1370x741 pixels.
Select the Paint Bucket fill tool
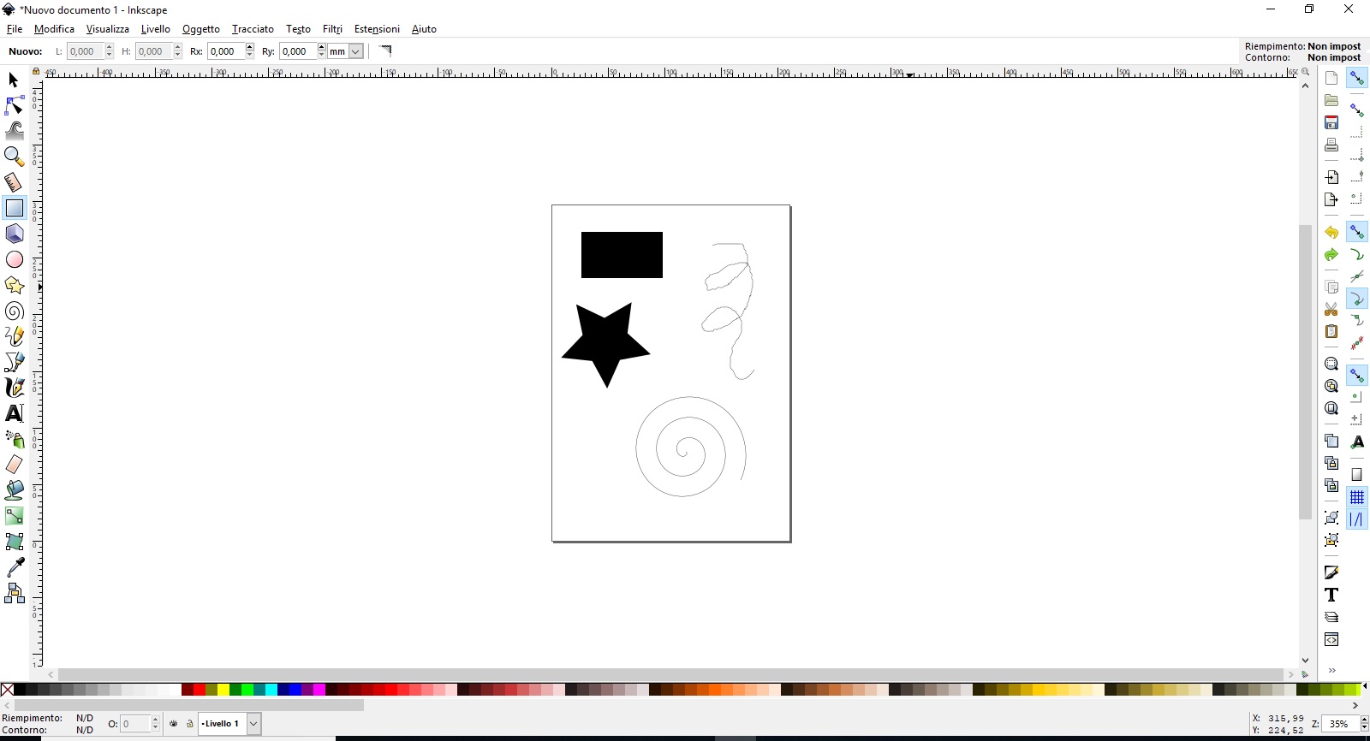point(14,490)
